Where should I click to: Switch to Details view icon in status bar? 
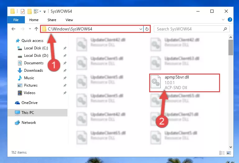222,153
